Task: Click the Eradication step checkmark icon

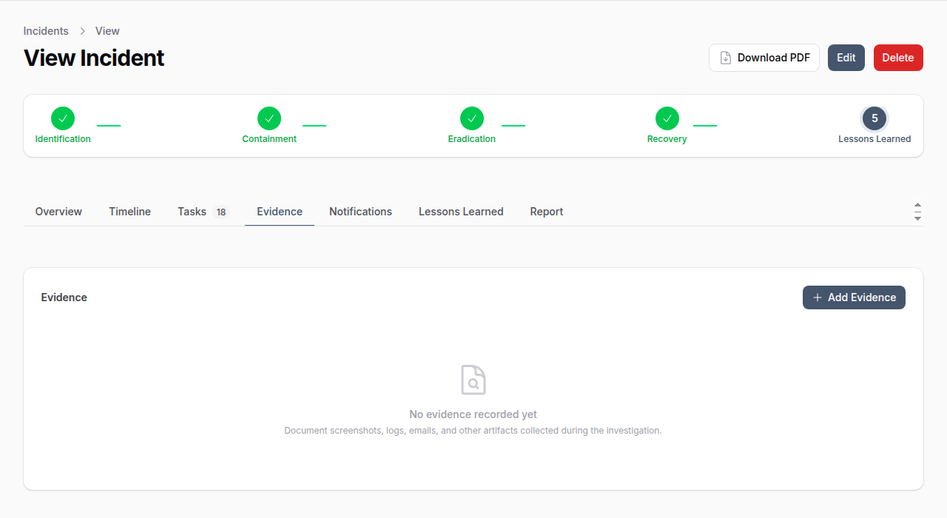Action: 472,118
